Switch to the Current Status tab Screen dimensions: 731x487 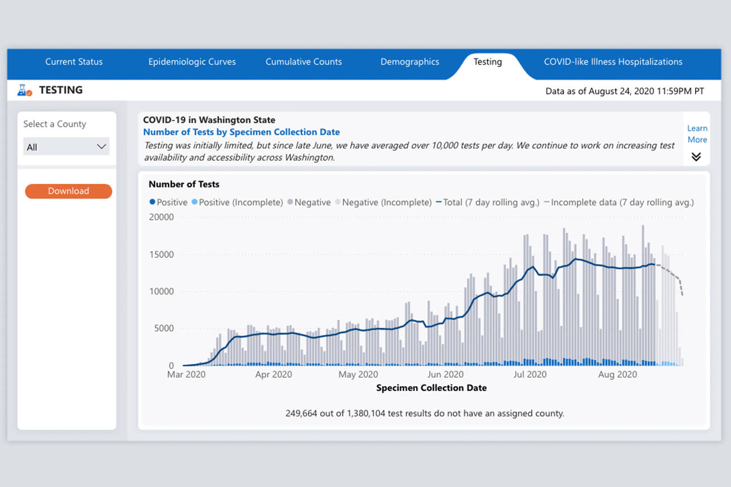coord(74,62)
